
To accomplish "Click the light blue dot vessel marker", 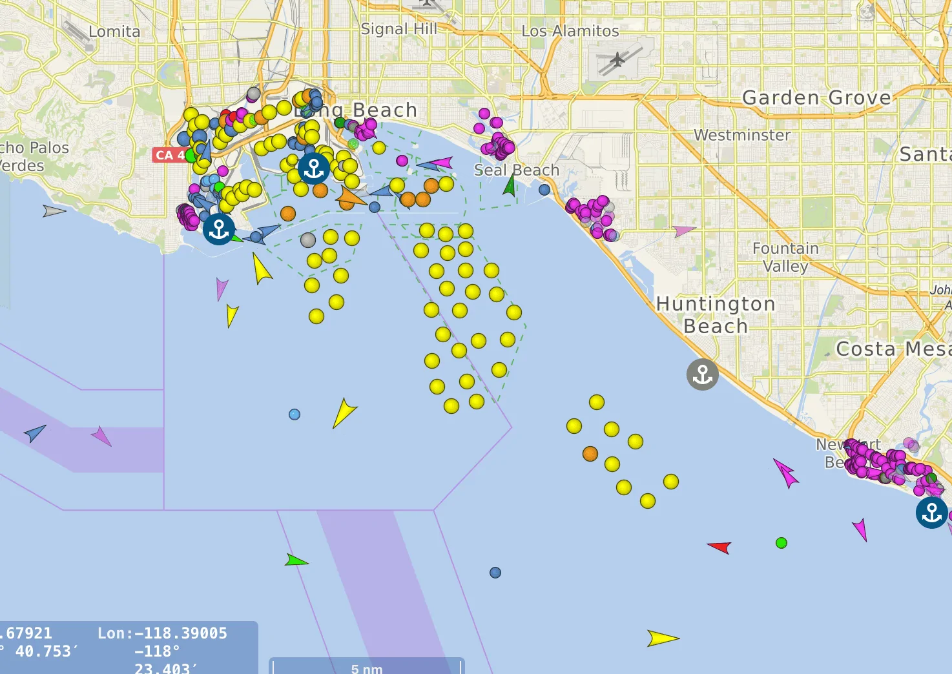I will click(295, 414).
